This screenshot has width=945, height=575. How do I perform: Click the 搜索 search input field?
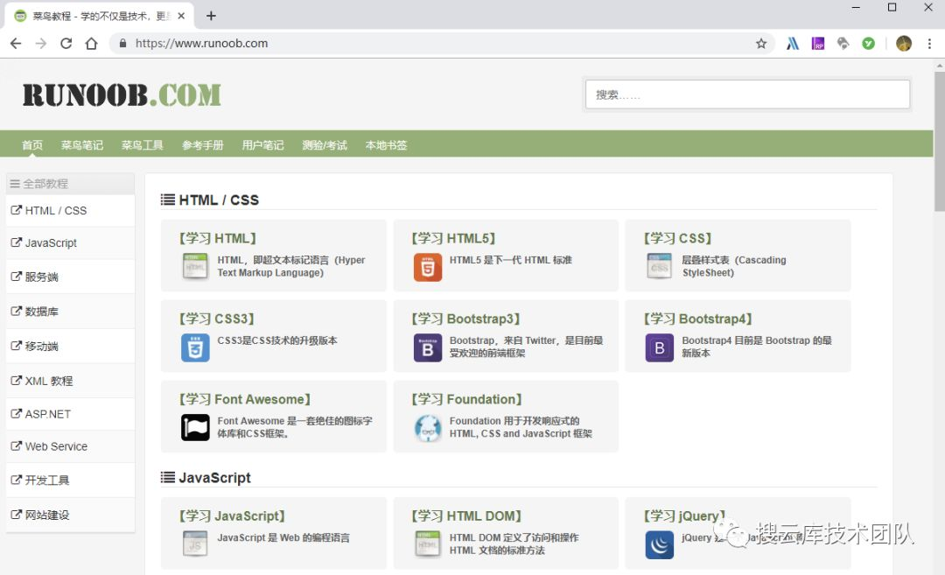pyautogui.click(x=747, y=95)
